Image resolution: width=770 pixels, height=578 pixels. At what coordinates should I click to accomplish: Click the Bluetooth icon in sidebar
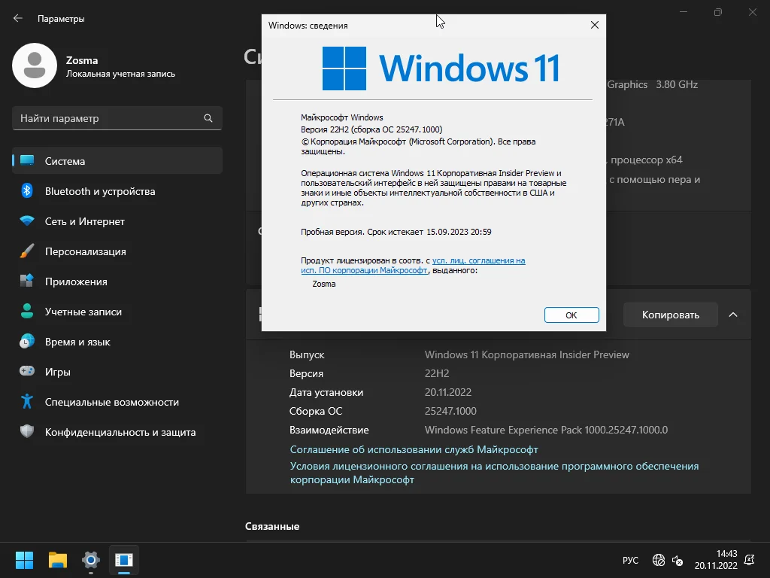[x=27, y=190]
